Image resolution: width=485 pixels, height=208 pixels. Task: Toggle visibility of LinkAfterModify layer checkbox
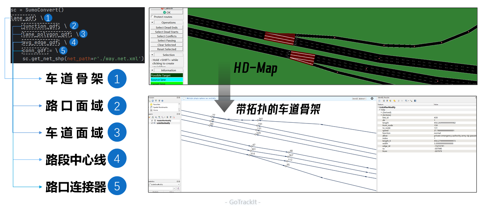(x=152, y=123)
